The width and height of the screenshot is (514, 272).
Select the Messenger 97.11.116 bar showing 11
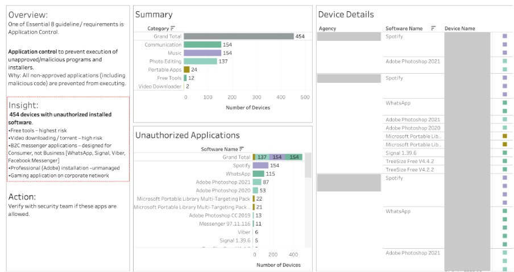click(x=254, y=224)
